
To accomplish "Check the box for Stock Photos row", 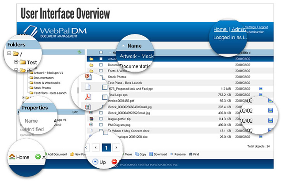I will pos(101,76).
